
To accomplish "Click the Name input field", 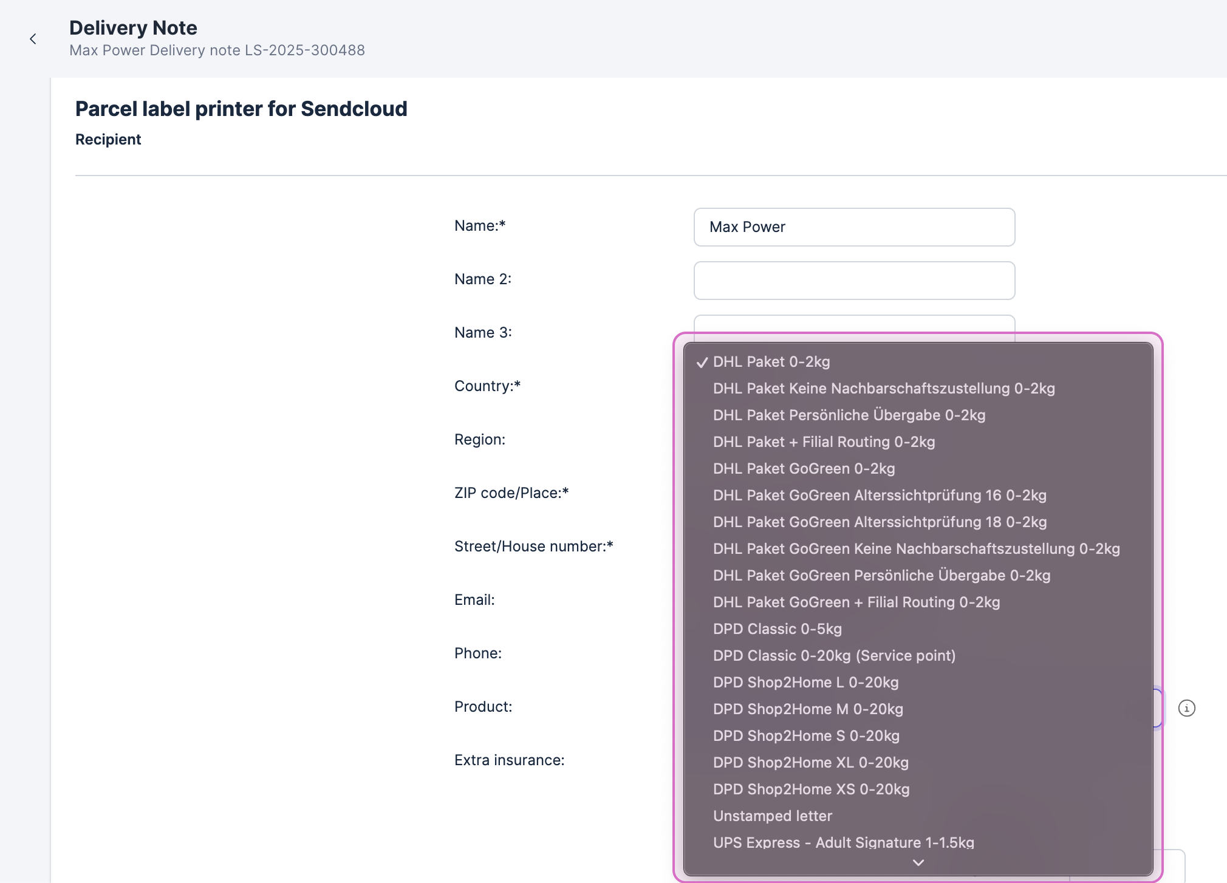I will pos(853,227).
